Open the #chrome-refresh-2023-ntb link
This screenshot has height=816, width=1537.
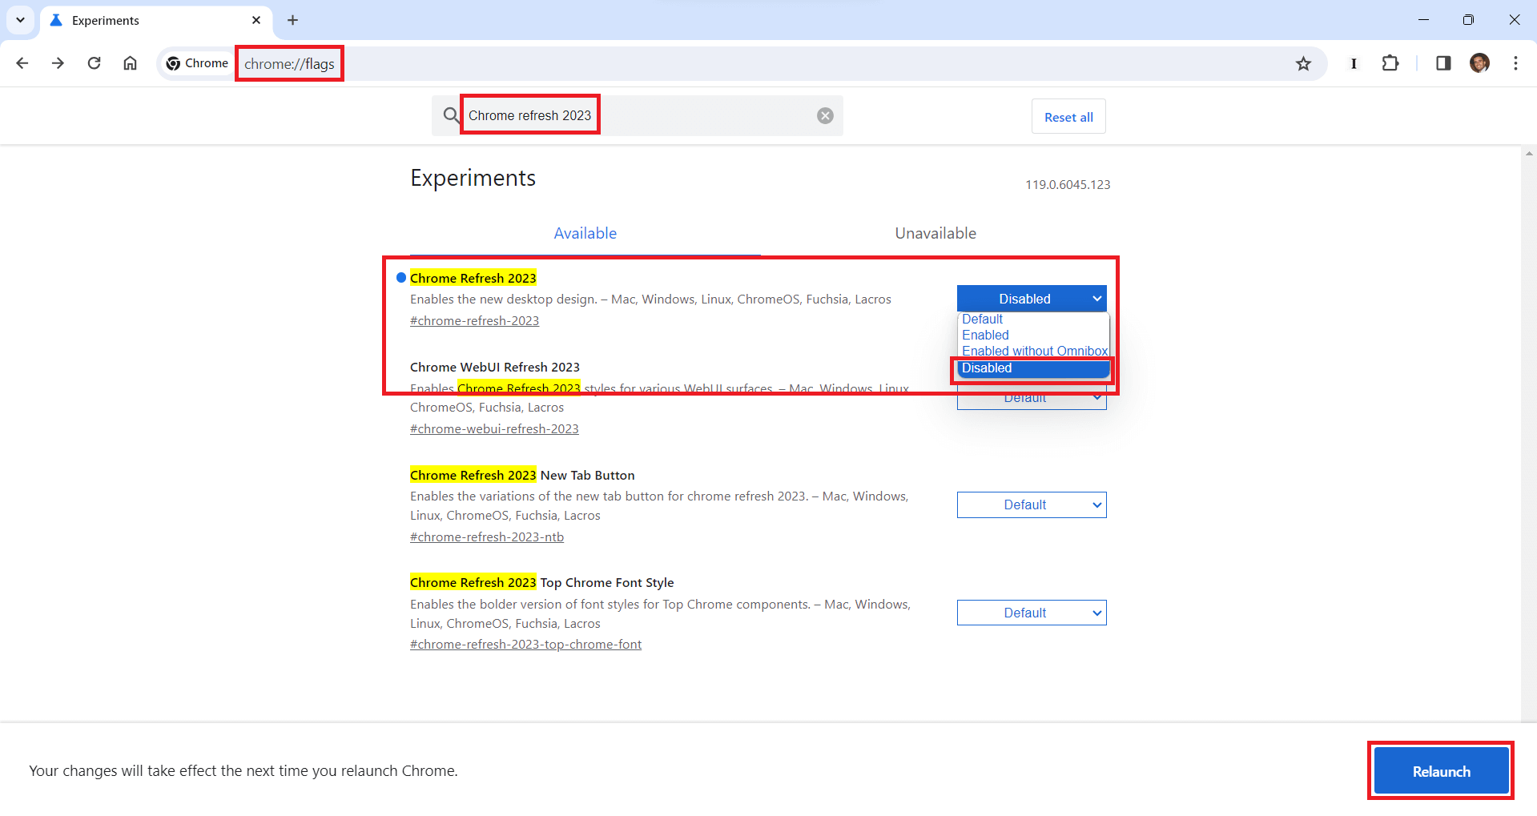487,537
